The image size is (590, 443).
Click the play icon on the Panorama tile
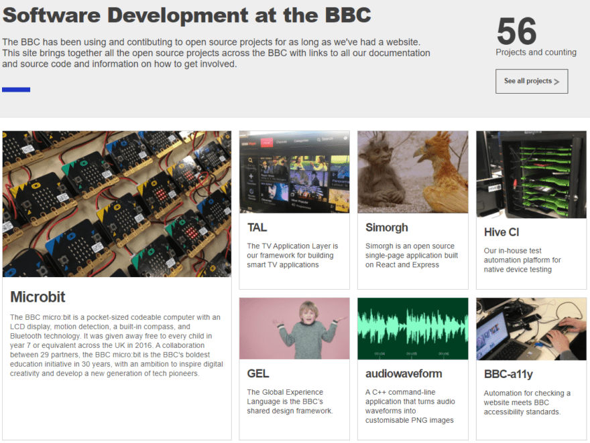coord(334,175)
